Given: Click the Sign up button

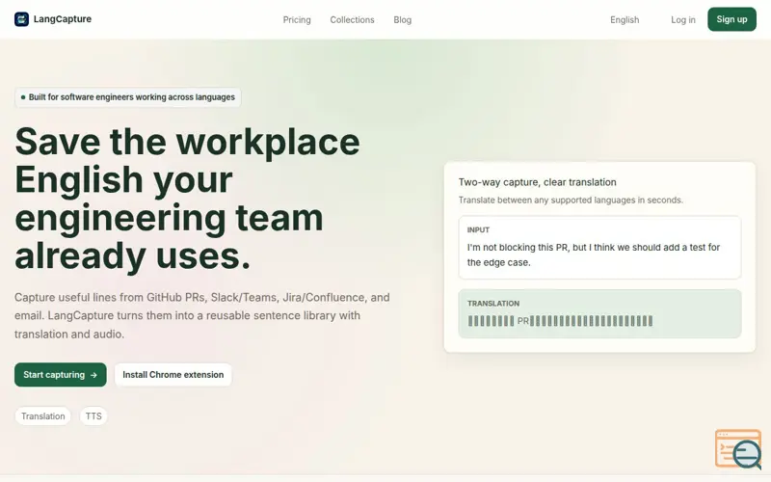Looking at the screenshot, I should click(731, 19).
